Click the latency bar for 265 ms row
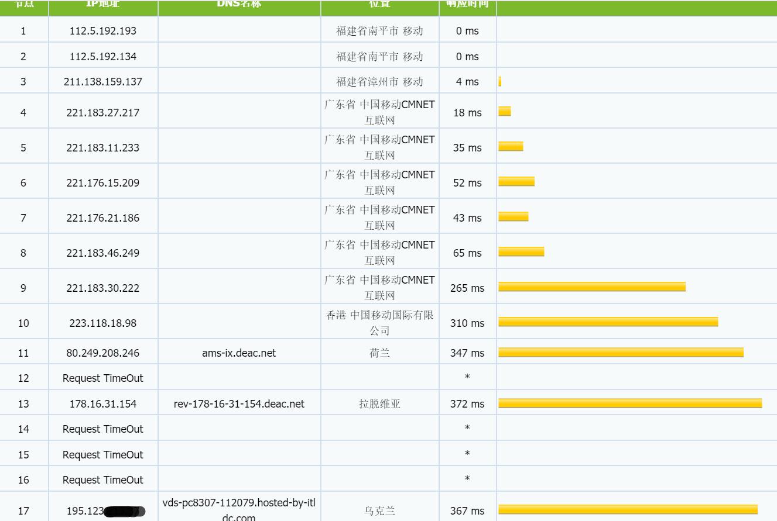The width and height of the screenshot is (777, 521). (592, 287)
